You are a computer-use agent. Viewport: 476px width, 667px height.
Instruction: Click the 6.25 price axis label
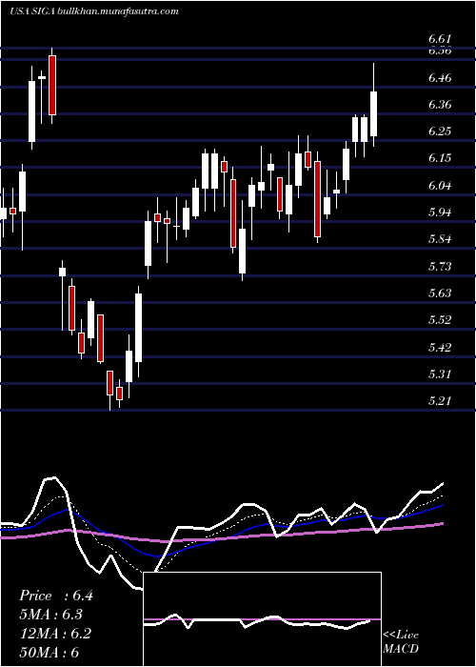[x=440, y=131]
